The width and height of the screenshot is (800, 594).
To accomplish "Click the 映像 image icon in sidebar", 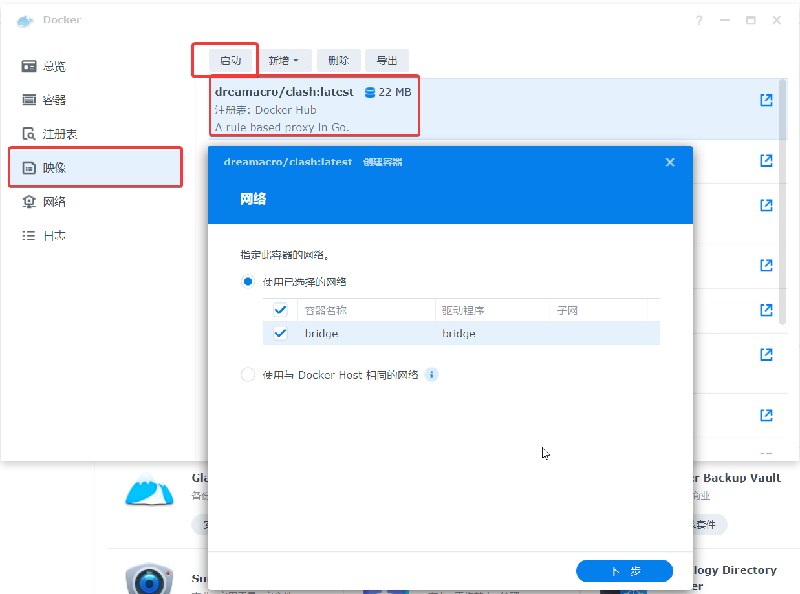I will (x=28, y=168).
